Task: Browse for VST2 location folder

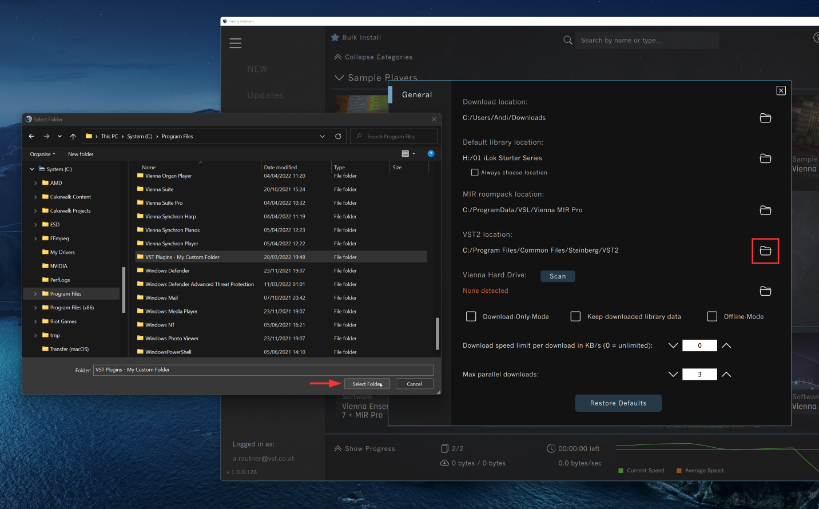Action: [x=765, y=251]
